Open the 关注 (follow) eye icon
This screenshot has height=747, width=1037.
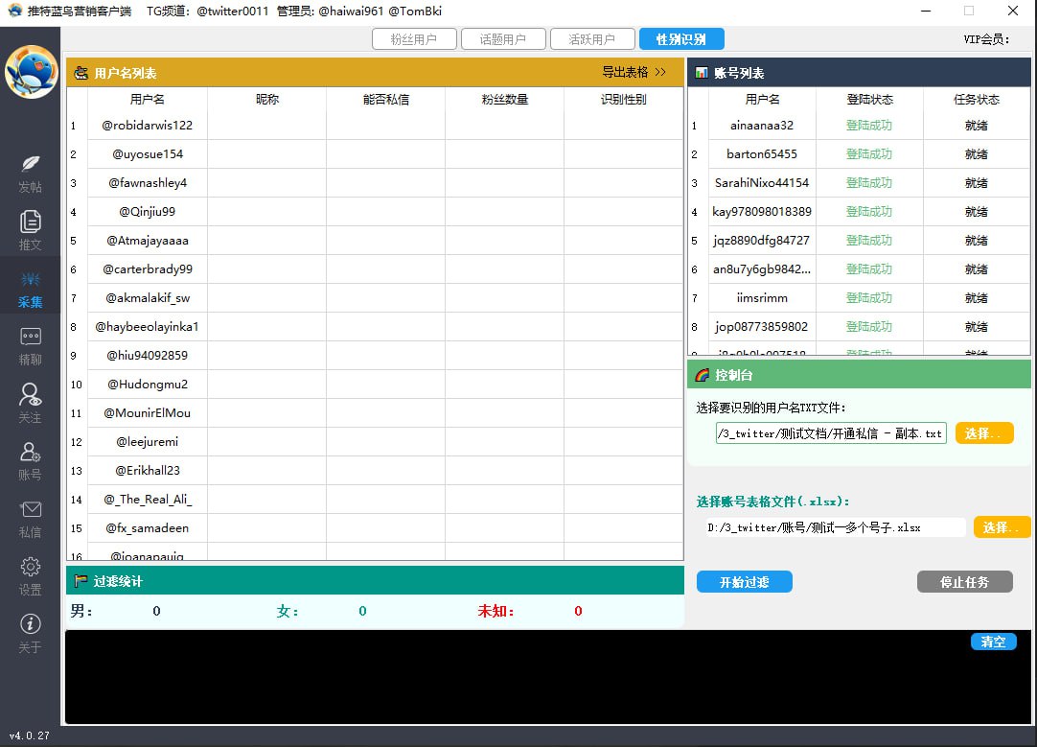pos(30,395)
